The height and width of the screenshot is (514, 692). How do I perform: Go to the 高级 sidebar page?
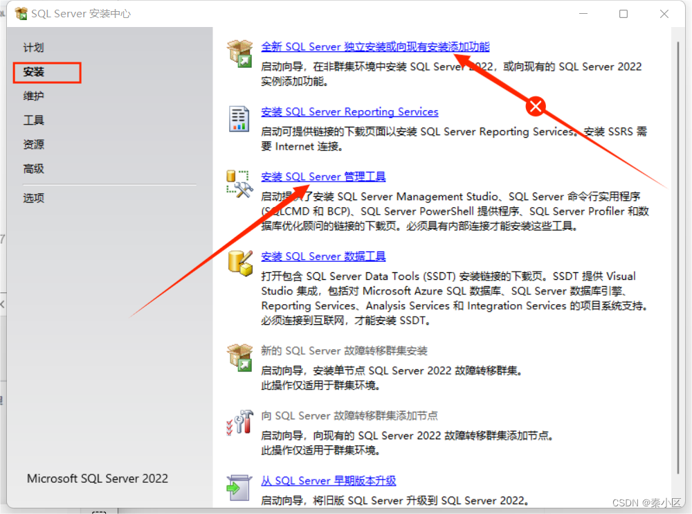tap(33, 168)
